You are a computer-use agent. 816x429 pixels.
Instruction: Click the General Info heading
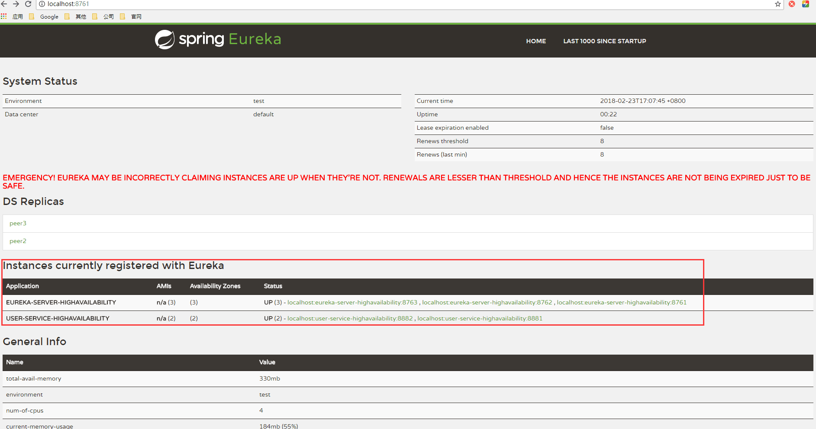coord(35,342)
